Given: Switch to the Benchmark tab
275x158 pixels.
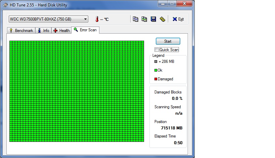Looking at the screenshot, I should (x=21, y=31).
